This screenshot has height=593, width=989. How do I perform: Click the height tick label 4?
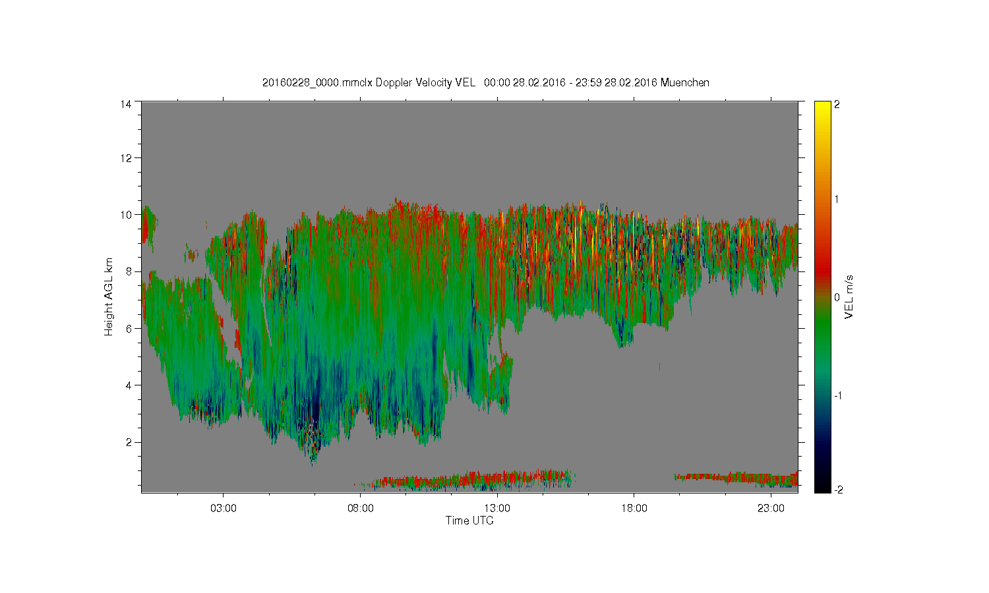(x=129, y=385)
